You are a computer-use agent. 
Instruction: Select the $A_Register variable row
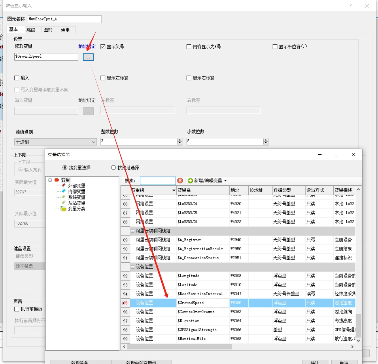238,240
